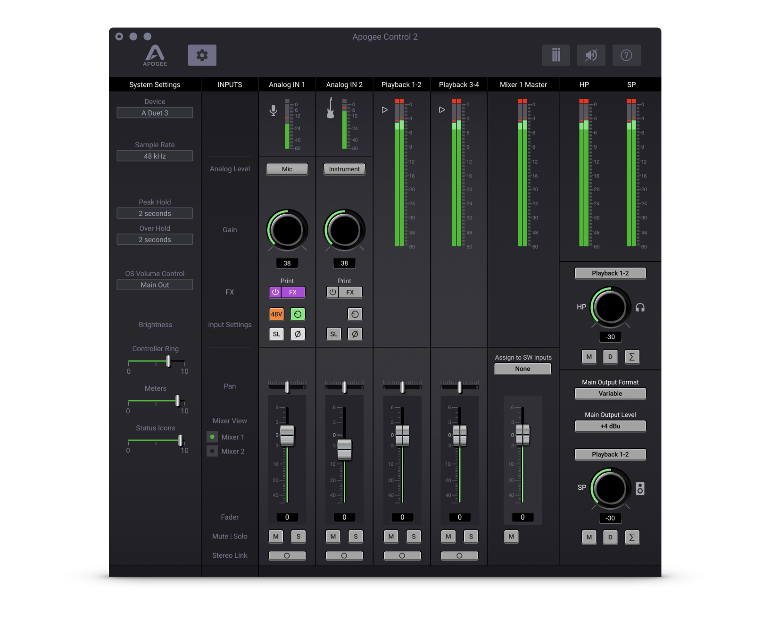Image resolution: width=771 pixels, height=630 pixels.
Task: Click the Apogee logo
Action: pyautogui.click(x=155, y=56)
